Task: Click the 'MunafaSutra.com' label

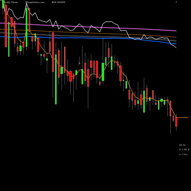Action: [35, 2]
